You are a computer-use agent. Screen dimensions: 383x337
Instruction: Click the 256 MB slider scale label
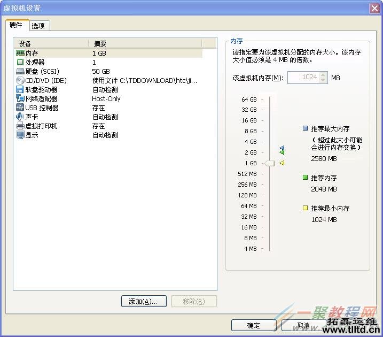coord(247,185)
